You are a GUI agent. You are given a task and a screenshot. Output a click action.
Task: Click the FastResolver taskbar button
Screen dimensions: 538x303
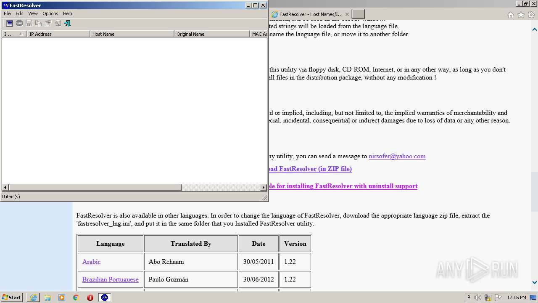pyautogui.click(x=105, y=298)
